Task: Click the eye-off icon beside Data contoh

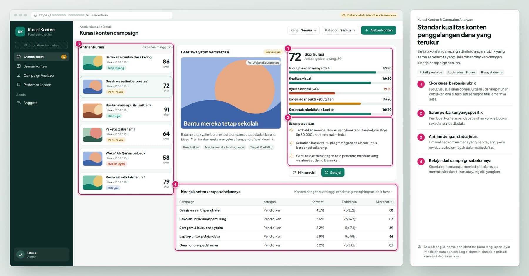Action: pos(344,15)
